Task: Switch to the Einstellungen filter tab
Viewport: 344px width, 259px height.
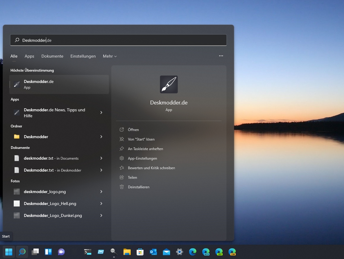Action: (83, 56)
